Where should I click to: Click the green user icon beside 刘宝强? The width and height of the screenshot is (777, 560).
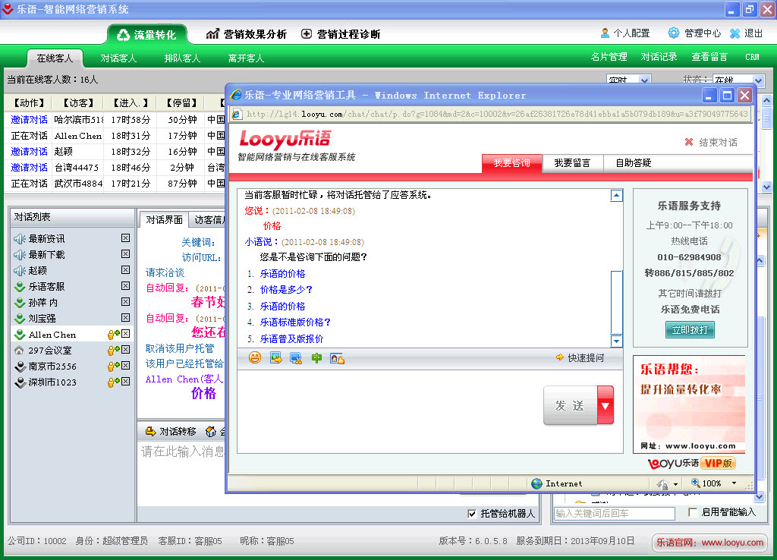[x=20, y=318]
